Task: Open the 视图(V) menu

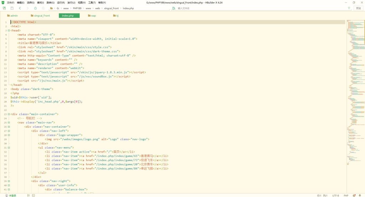Action: pyautogui.click(x=82, y=2)
